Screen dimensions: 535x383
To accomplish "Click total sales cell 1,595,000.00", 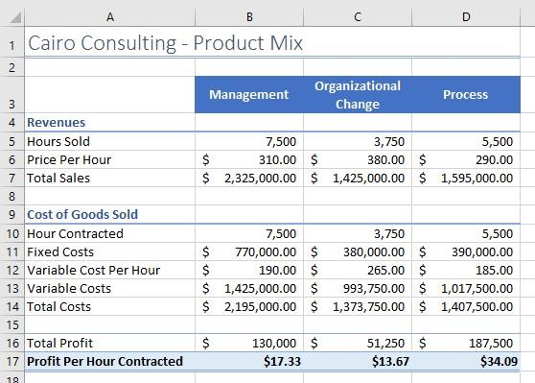I will click(466, 178).
